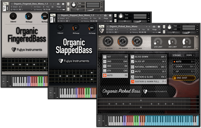Click S.Speed knob in Fingered Bass
The height and width of the screenshot is (128, 201).
[13, 16]
